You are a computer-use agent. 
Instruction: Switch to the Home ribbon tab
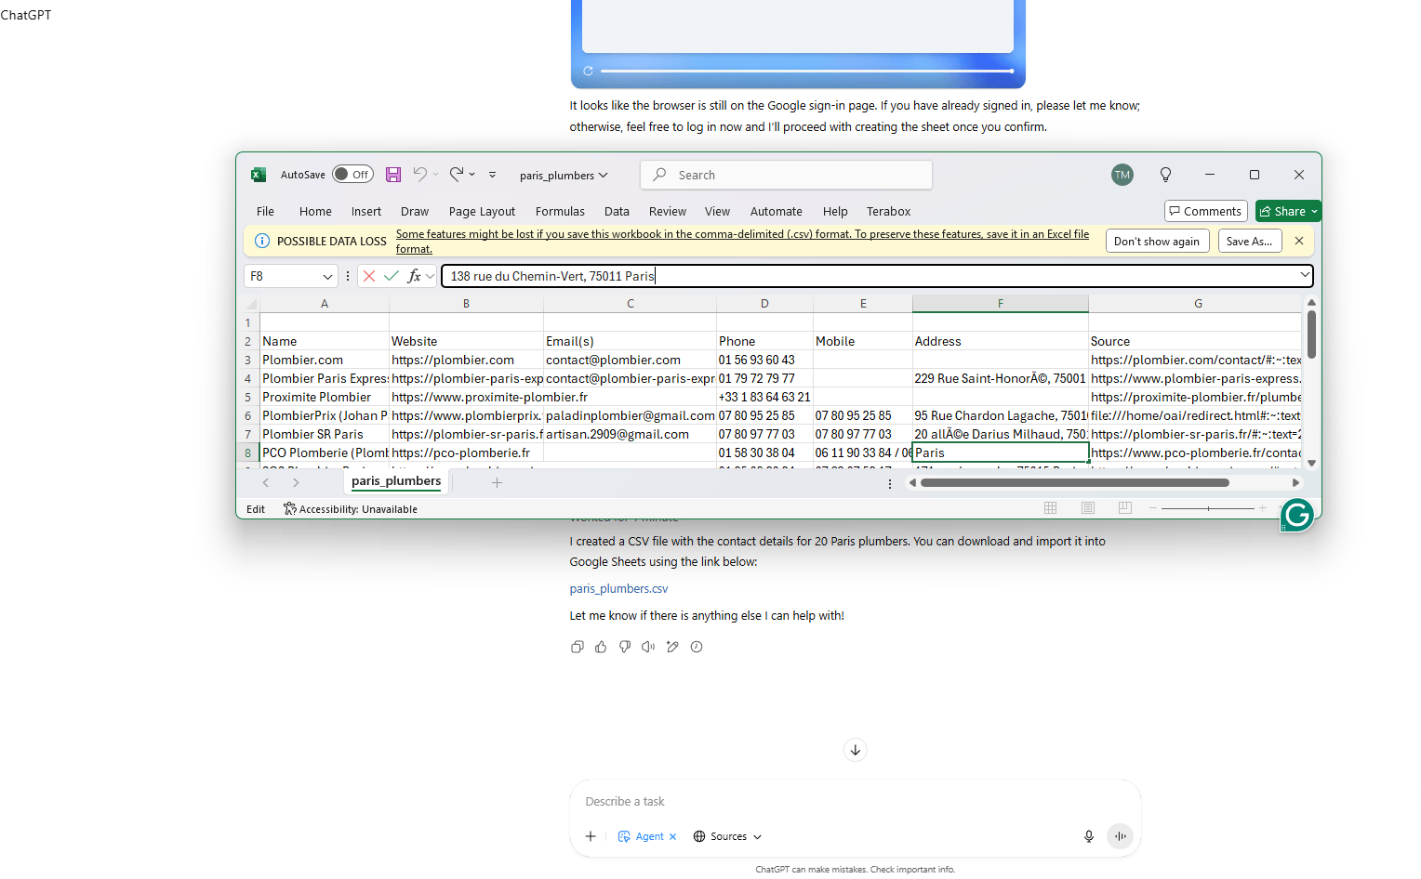tap(315, 211)
